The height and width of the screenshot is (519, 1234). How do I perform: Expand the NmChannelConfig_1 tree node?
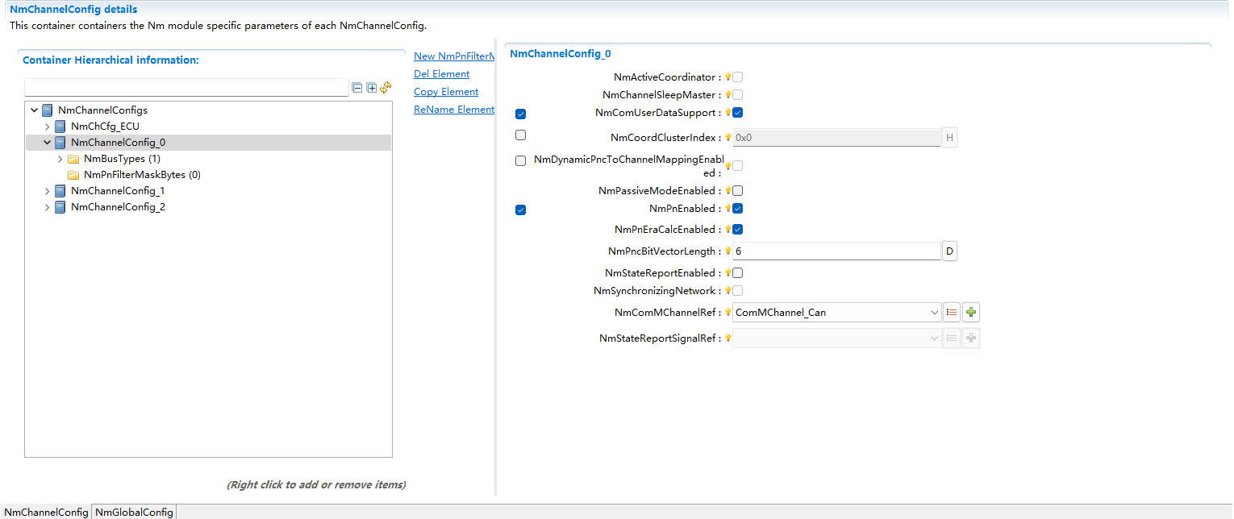pyautogui.click(x=48, y=191)
